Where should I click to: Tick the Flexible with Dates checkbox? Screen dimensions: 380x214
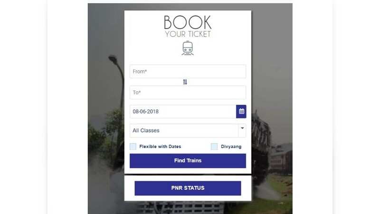133,146
